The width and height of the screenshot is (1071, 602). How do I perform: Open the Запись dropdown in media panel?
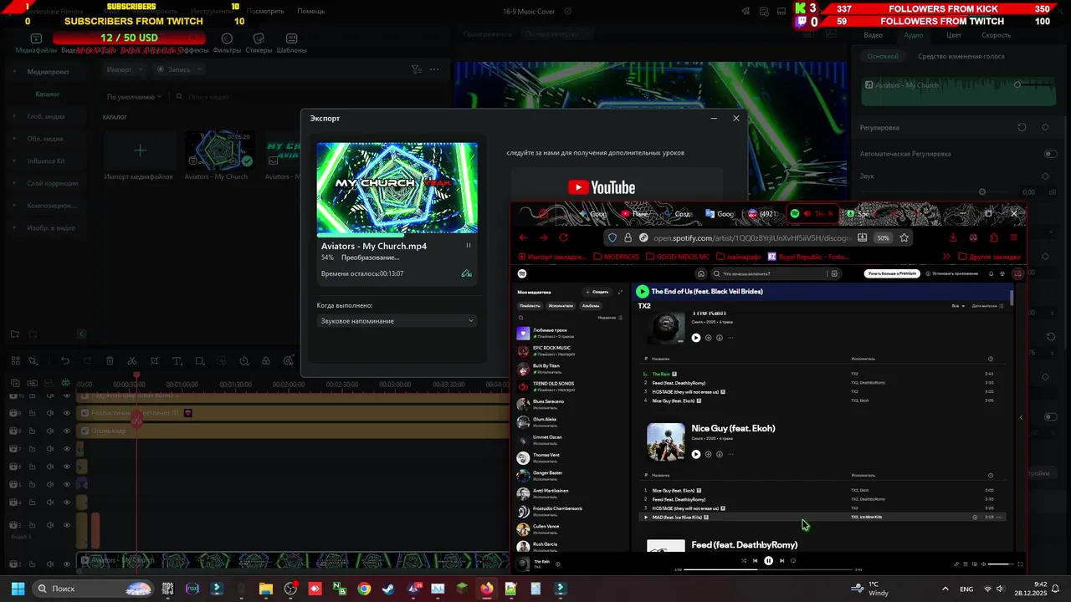[179, 69]
